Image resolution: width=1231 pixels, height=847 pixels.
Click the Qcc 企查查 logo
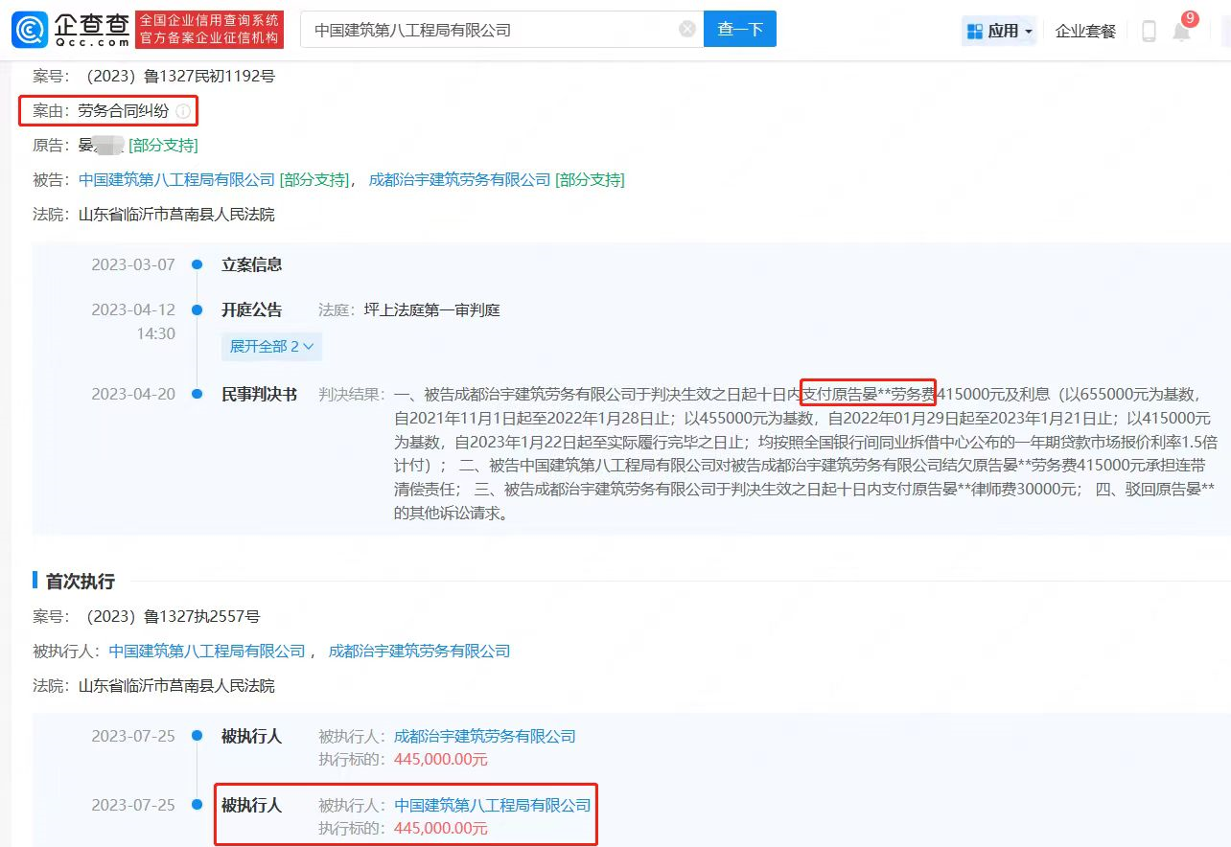tap(70, 30)
